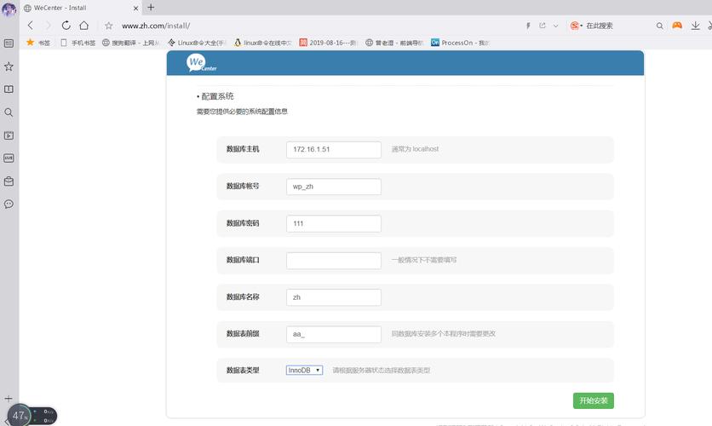
Task: Go to browser home page icon
Action: pyautogui.click(x=84, y=26)
